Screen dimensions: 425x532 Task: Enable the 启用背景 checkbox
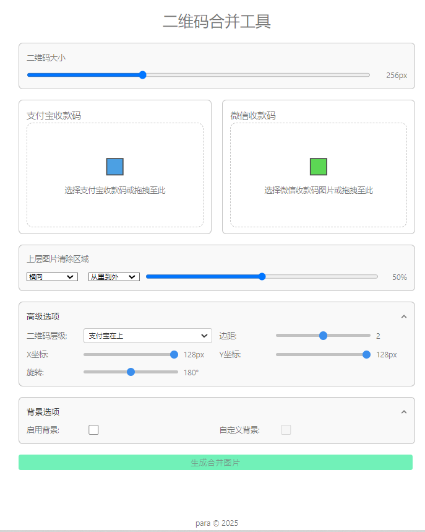point(93,430)
